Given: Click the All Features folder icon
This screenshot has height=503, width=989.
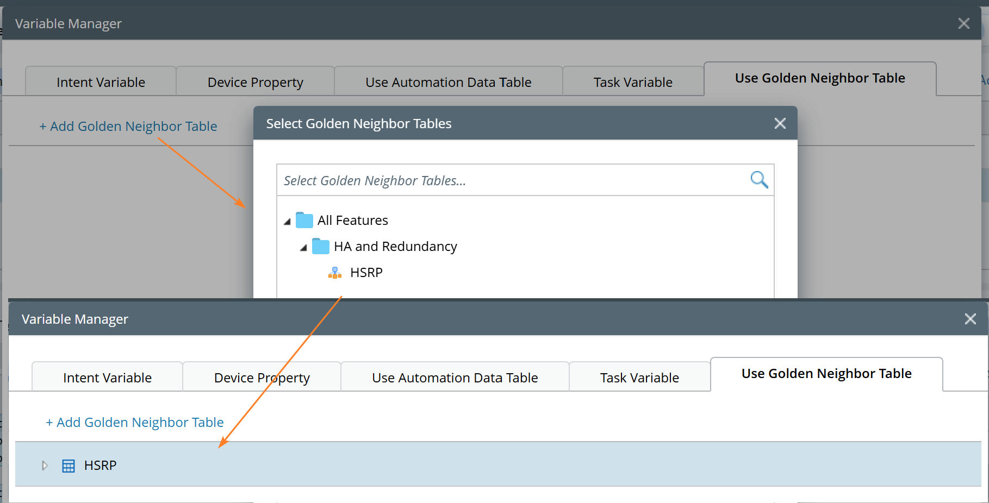Looking at the screenshot, I should 304,221.
